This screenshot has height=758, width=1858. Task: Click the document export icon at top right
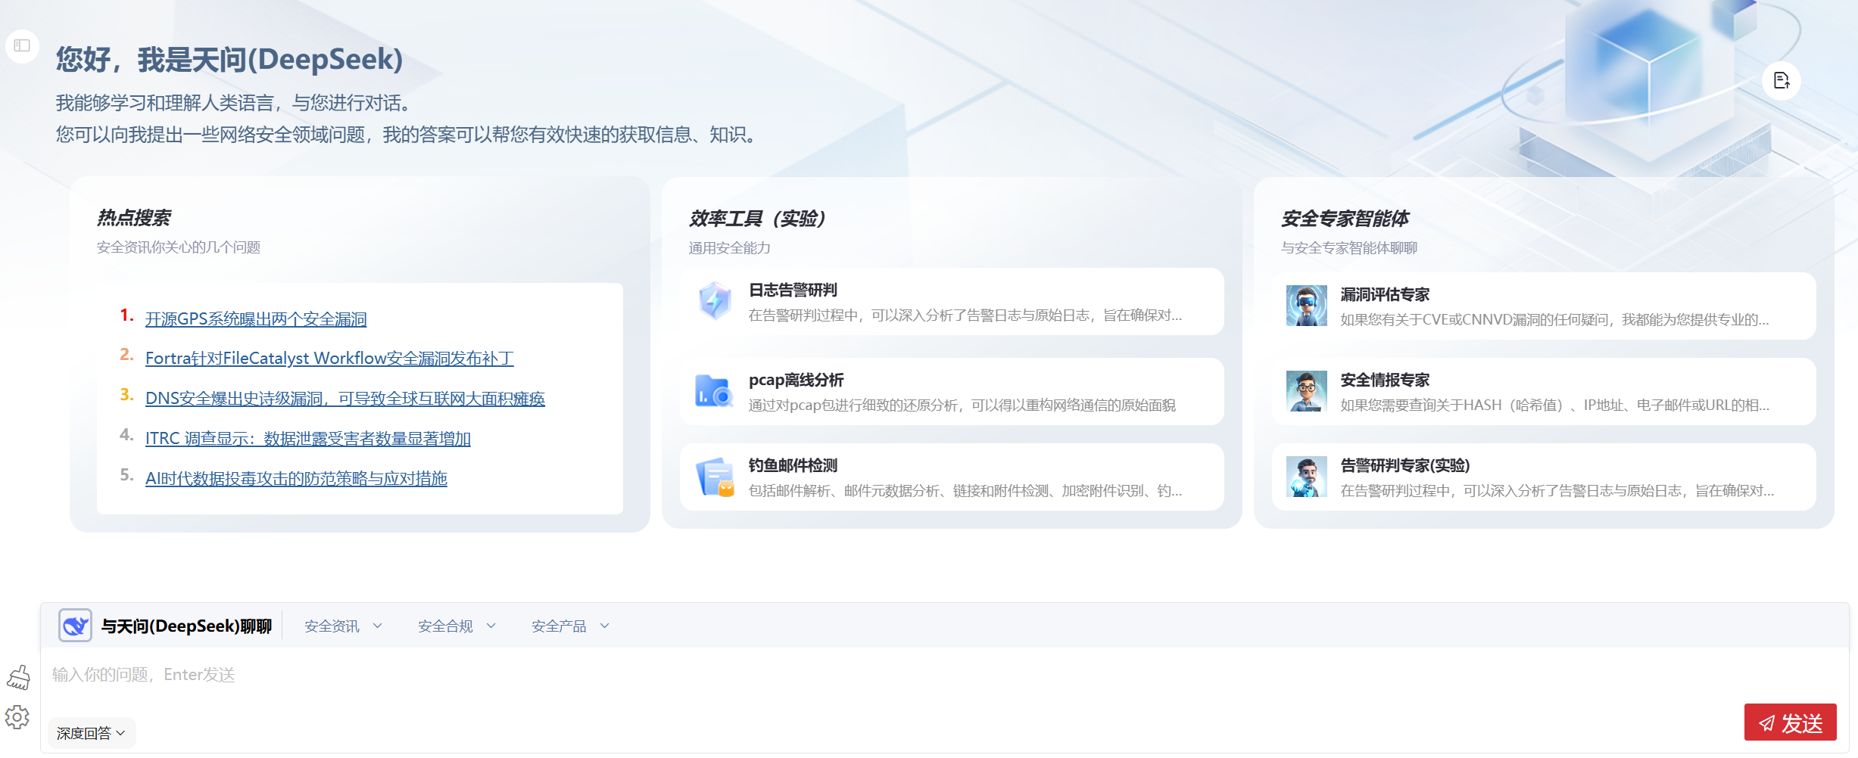coord(1781,81)
